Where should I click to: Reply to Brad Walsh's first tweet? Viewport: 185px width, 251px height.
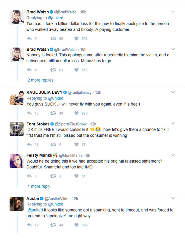tap(30, 39)
